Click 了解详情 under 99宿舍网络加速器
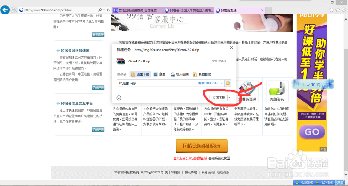Image resolution: width=348 pixels, height=186 pixels. (98, 87)
